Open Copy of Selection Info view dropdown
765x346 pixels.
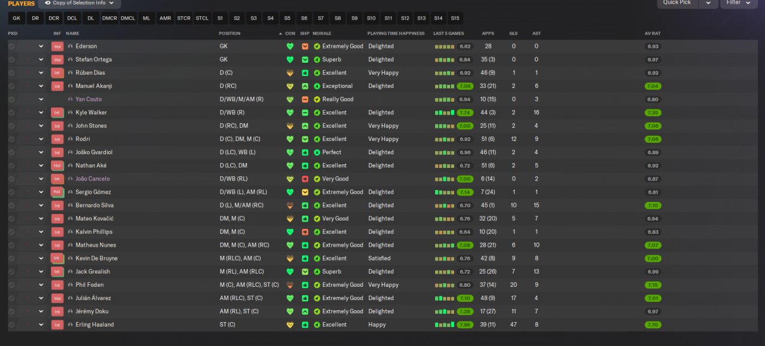pyautogui.click(x=79, y=3)
